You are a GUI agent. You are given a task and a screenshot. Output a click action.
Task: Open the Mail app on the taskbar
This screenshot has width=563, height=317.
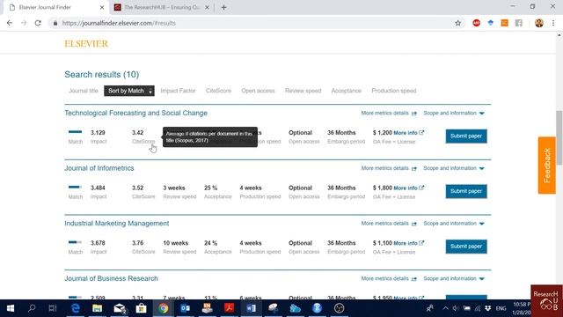point(120,308)
